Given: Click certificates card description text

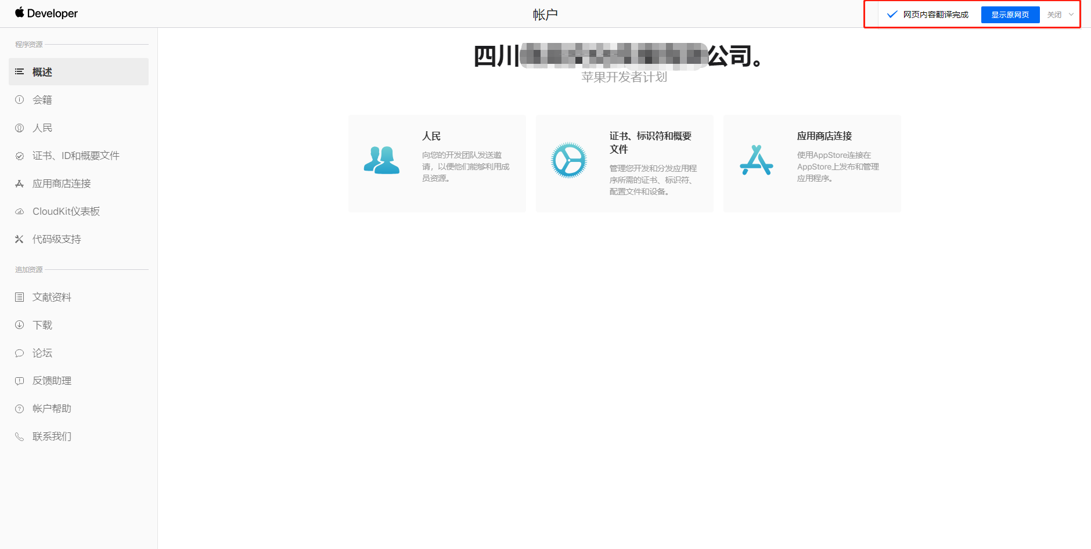Looking at the screenshot, I should coord(653,180).
